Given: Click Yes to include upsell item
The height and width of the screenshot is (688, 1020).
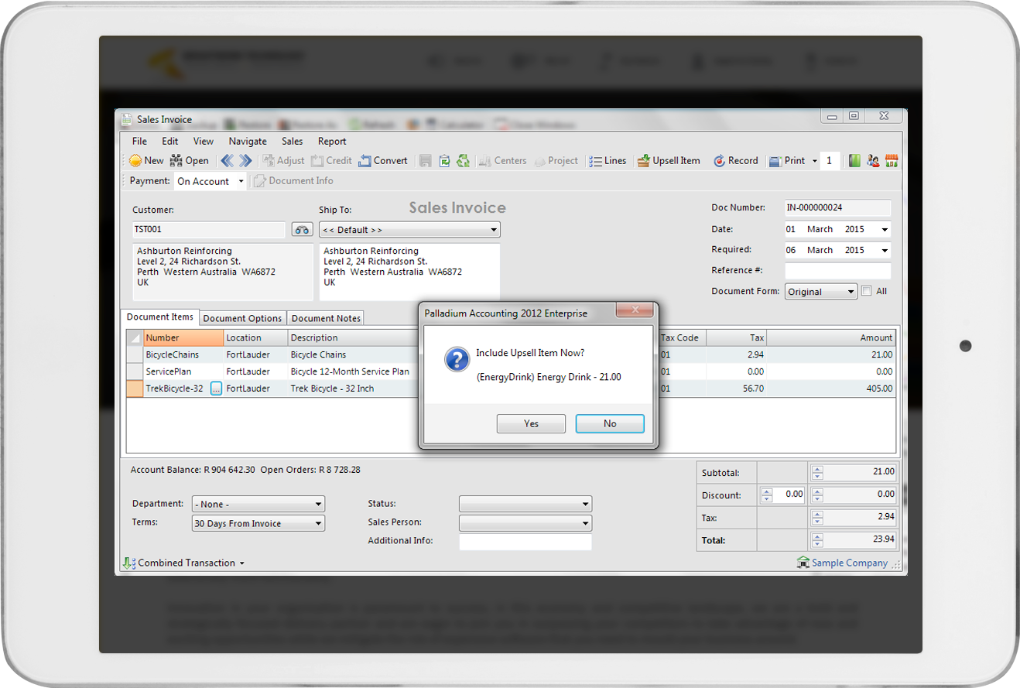Looking at the screenshot, I should (x=531, y=423).
